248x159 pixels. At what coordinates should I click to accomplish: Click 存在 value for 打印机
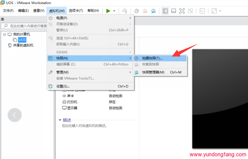pyautogui.click(x=112, y=102)
